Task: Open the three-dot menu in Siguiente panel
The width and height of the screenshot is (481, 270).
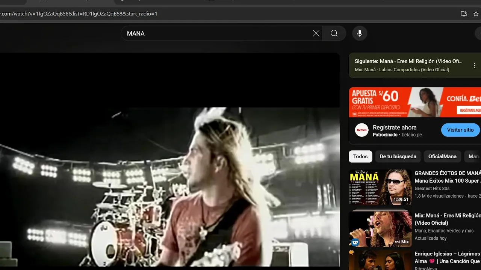Action: (475, 65)
